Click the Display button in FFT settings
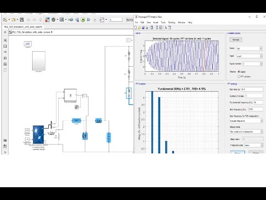 (238, 152)
